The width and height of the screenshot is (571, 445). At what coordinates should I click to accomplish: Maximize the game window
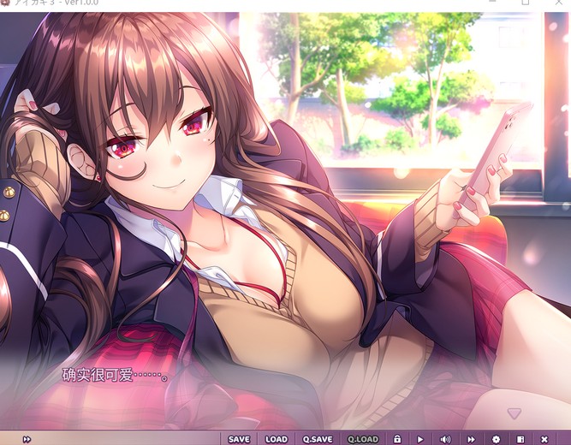point(526,3)
